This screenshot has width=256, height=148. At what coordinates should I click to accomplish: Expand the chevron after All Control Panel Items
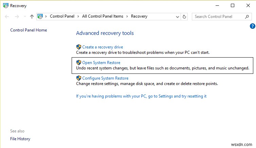pyautogui.click(x=127, y=16)
